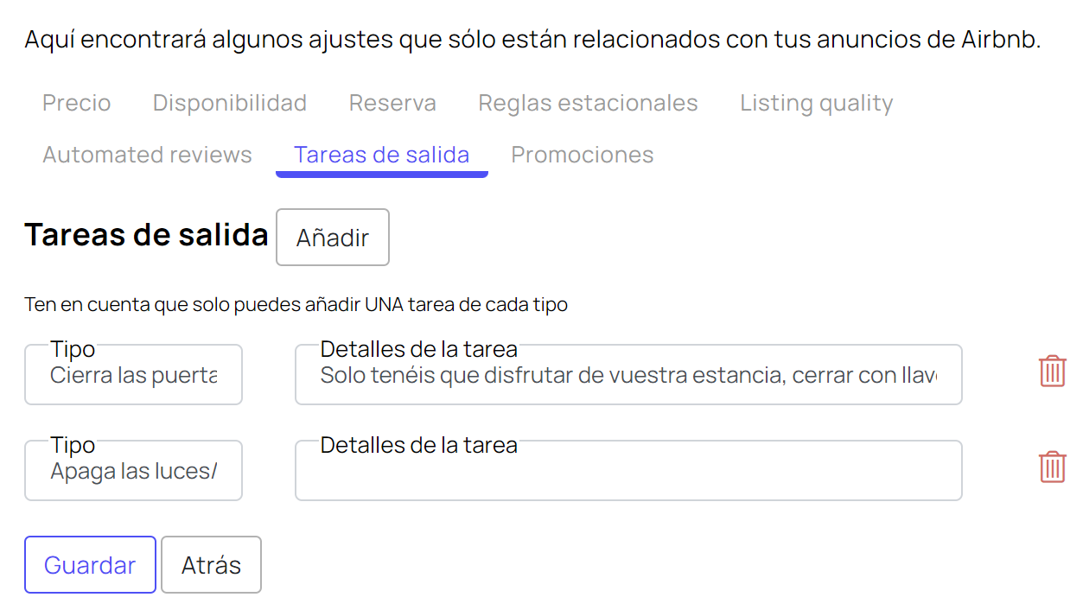Switch to Automated reviews tab
Viewport: 1070px width, 610px height.
pos(147,155)
